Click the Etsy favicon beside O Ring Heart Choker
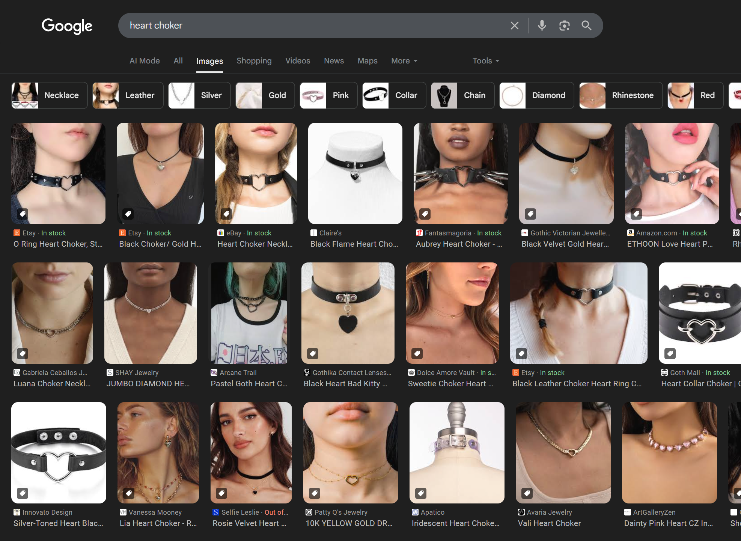The height and width of the screenshot is (541, 741). (17, 233)
